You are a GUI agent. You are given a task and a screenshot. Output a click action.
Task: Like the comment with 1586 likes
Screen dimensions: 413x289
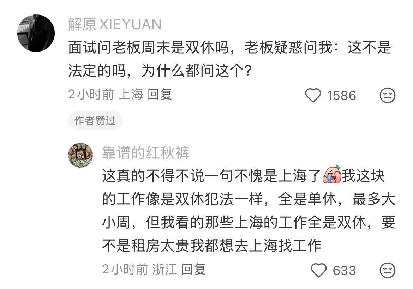click(313, 95)
